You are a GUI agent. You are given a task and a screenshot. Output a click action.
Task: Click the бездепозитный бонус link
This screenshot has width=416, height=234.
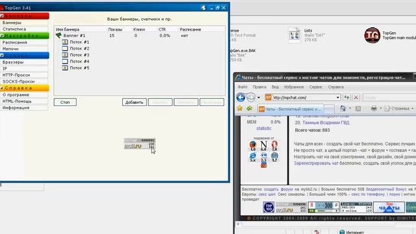point(386,189)
